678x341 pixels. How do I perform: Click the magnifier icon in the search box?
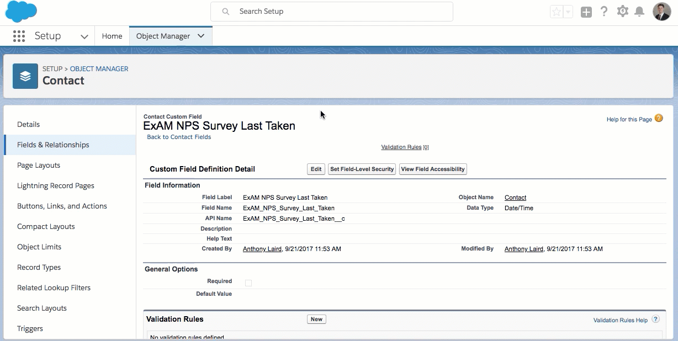pyautogui.click(x=225, y=11)
